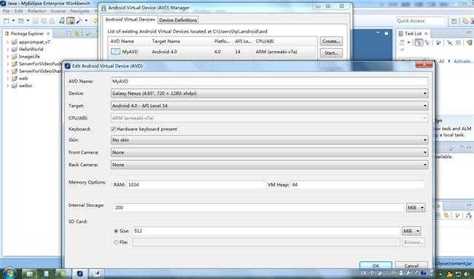474x279 pixels.
Task: Open the Device dropdown showing Galaxy Nexus
Action: click(x=269, y=93)
